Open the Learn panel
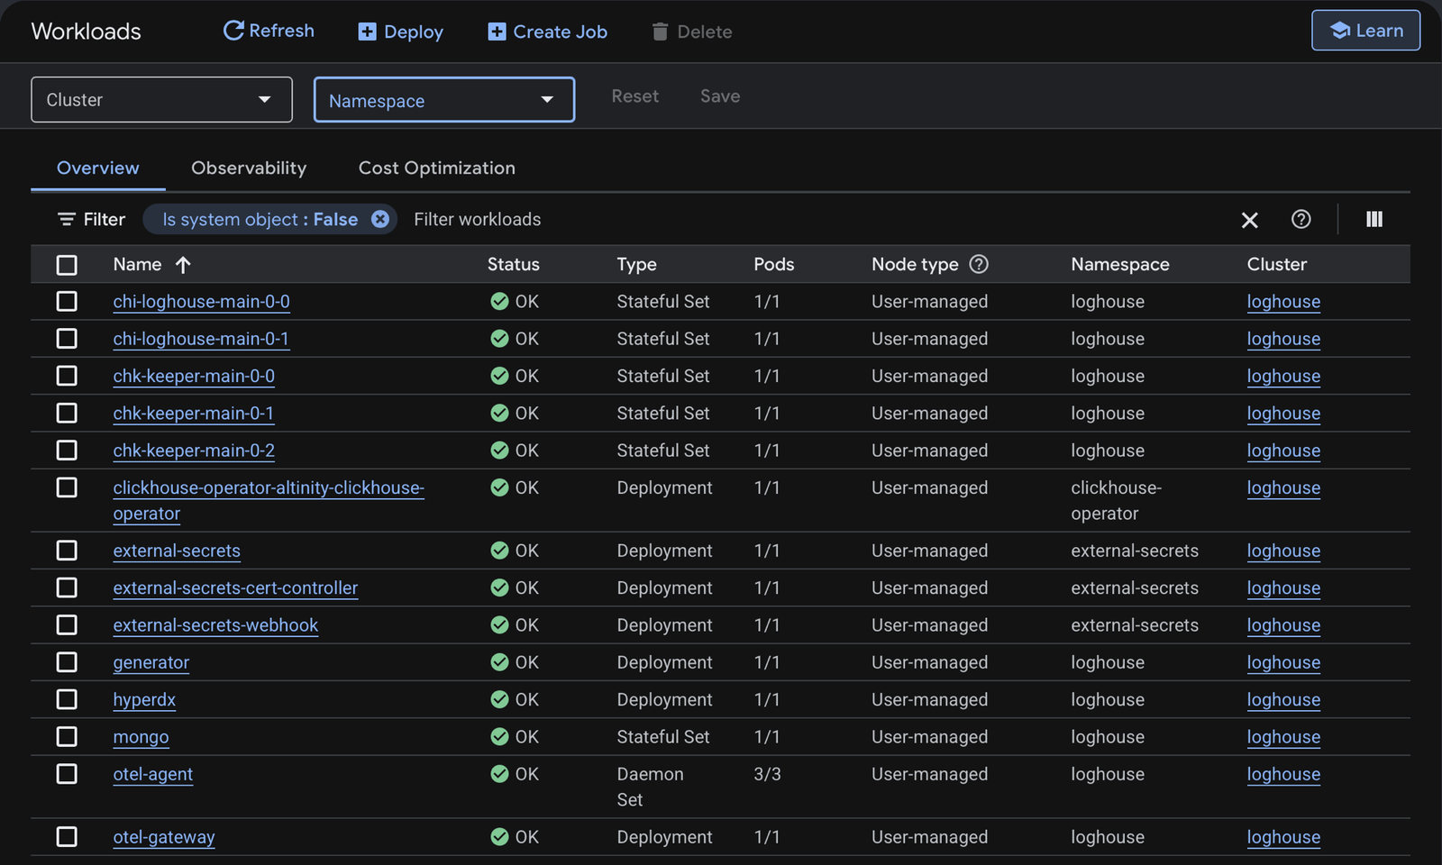 coord(1365,31)
